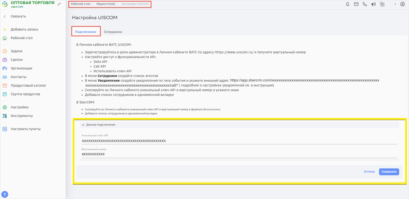The image size is (409, 199).
Task: Click the pencil edit icon beside company name
Action: (59, 4)
